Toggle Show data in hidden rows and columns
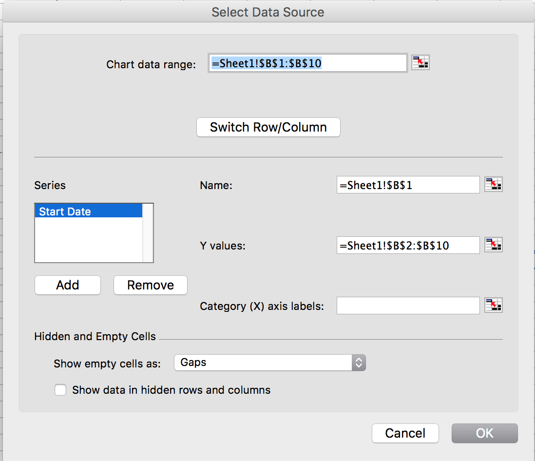 click(60, 390)
